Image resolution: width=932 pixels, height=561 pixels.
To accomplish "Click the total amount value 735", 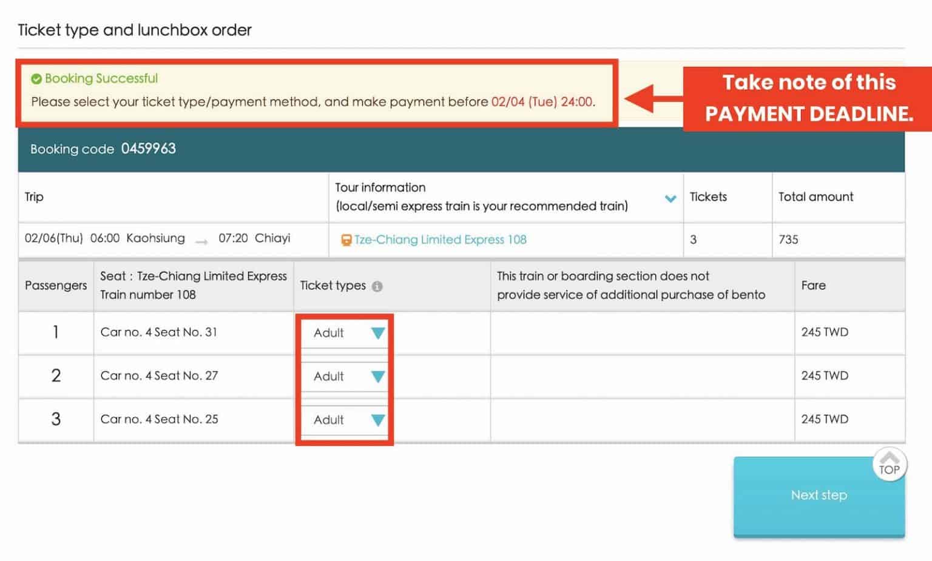I will 788,240.
